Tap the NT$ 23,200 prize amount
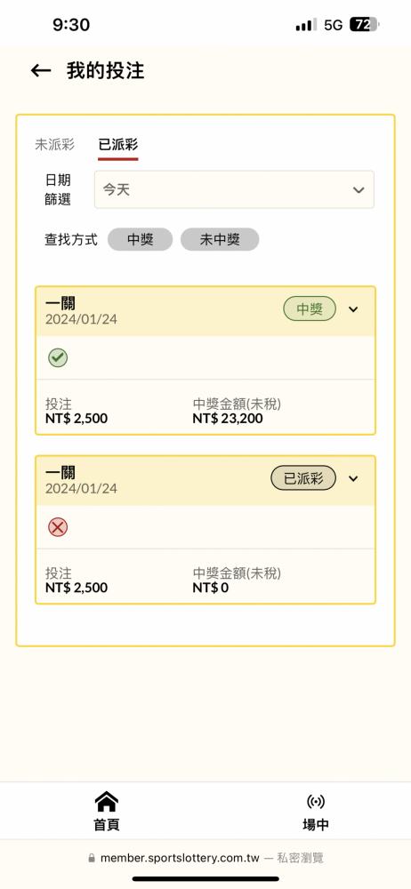 (x=228, y=419)
